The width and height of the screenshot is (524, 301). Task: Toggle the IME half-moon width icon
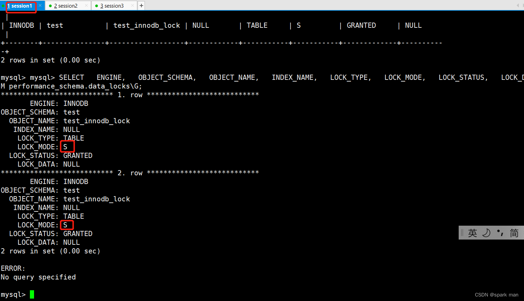[x=486, y=233]
